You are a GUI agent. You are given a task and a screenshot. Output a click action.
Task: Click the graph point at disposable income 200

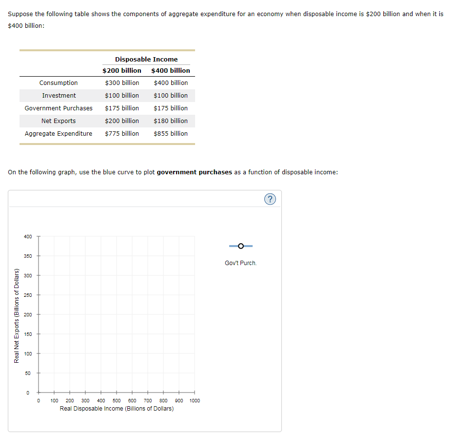click(x=70, y=324)
